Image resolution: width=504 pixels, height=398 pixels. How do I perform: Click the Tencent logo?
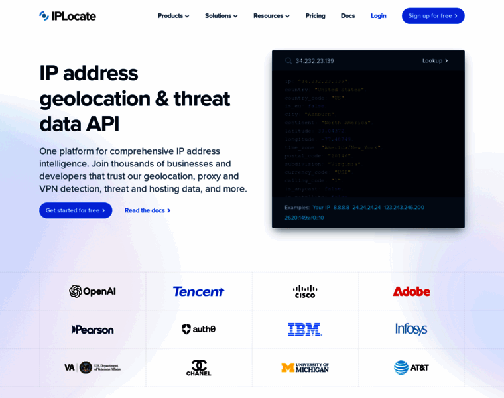tap(199, 291)
